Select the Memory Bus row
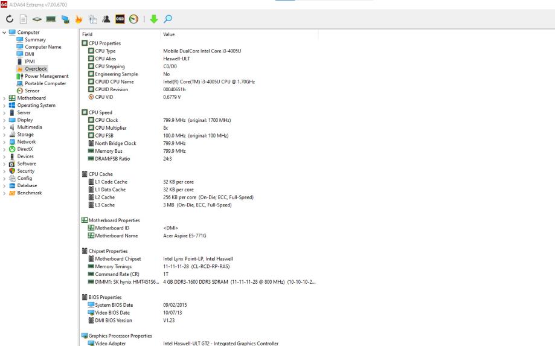The width and height of the screenshot is (555, 346). [x=200, y=151]
